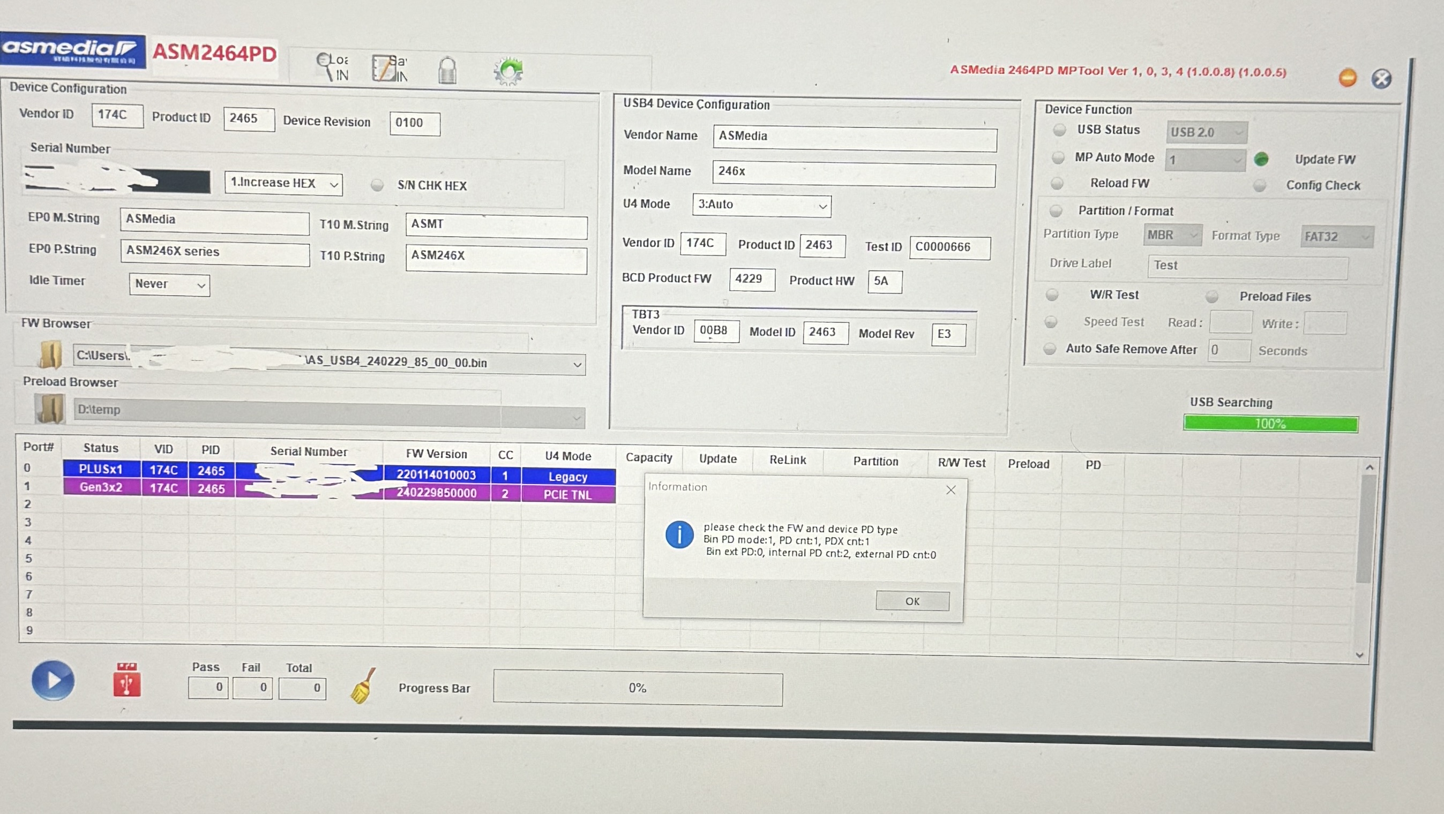Image resolution: width=1444 pixels, height=814 pixels.
Task: Open the FW Browser folder icon
Action: pos(50,355)
